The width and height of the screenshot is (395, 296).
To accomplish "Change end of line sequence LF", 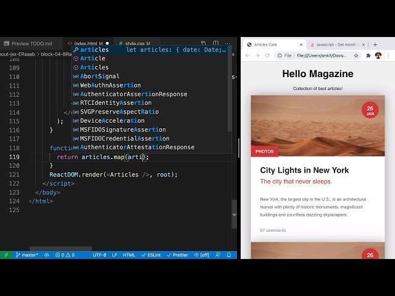I will pos(114,255).
